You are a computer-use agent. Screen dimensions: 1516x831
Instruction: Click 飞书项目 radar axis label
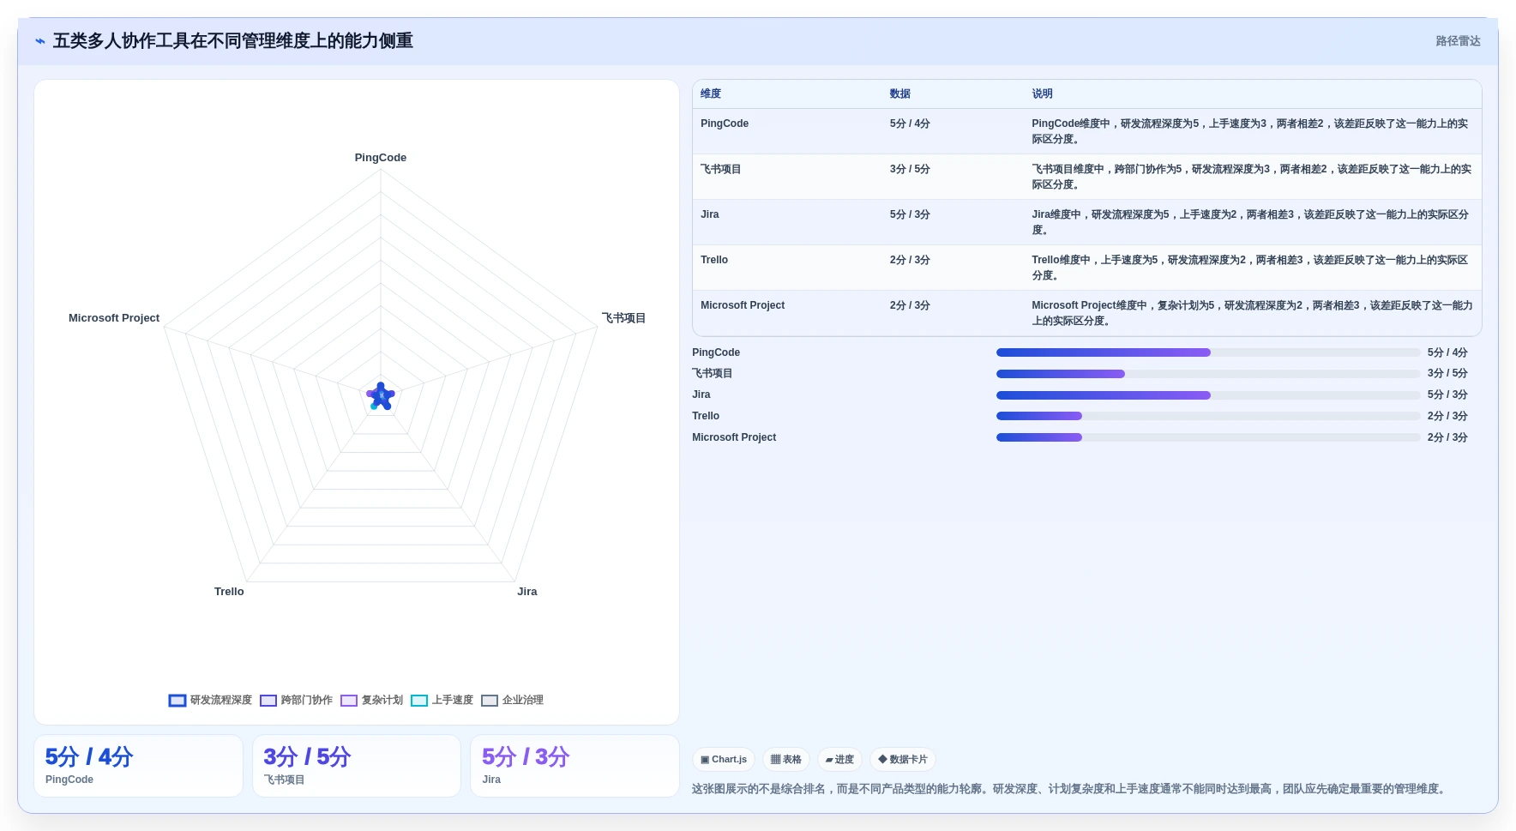[x=623, y=318]
